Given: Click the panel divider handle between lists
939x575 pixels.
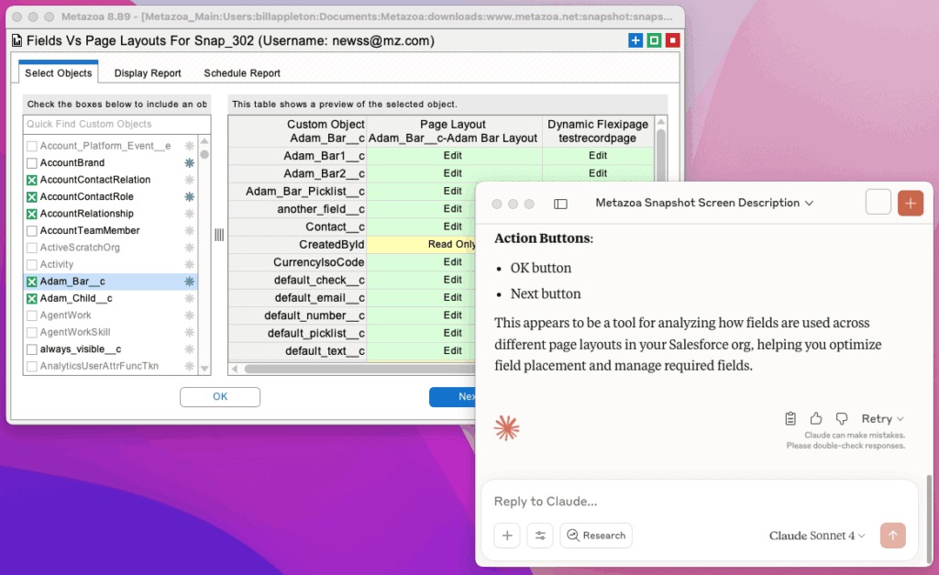Looking at the screenshot, I should (x=219, y=235).
